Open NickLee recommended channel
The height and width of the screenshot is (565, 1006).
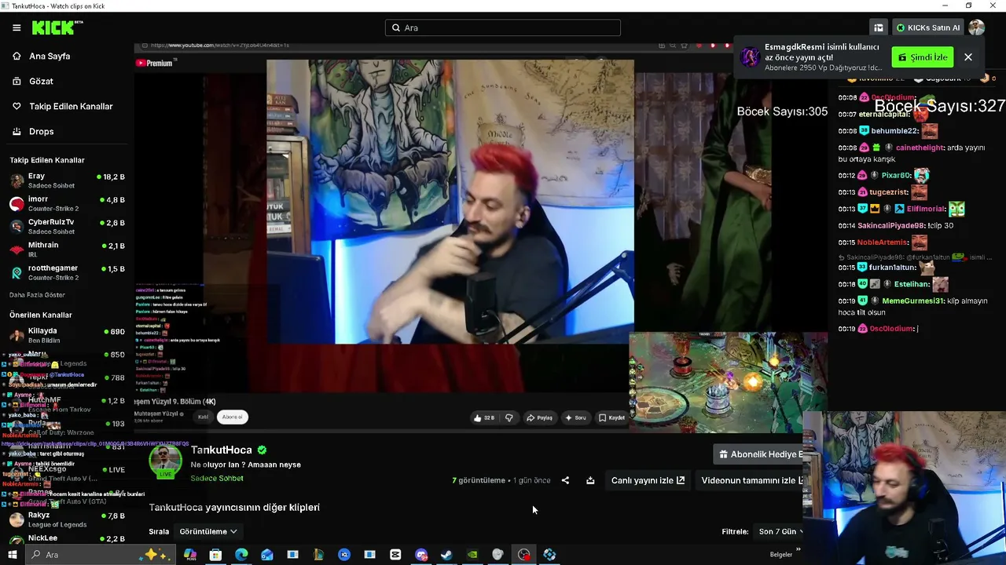tap(67, 540)
